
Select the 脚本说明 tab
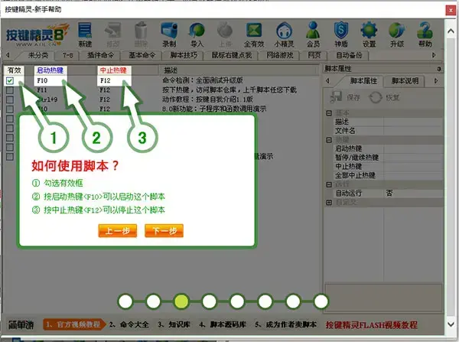[405, 81]
